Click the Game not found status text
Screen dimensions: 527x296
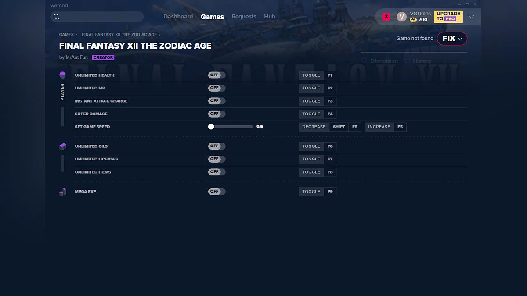tap(415, 39)
